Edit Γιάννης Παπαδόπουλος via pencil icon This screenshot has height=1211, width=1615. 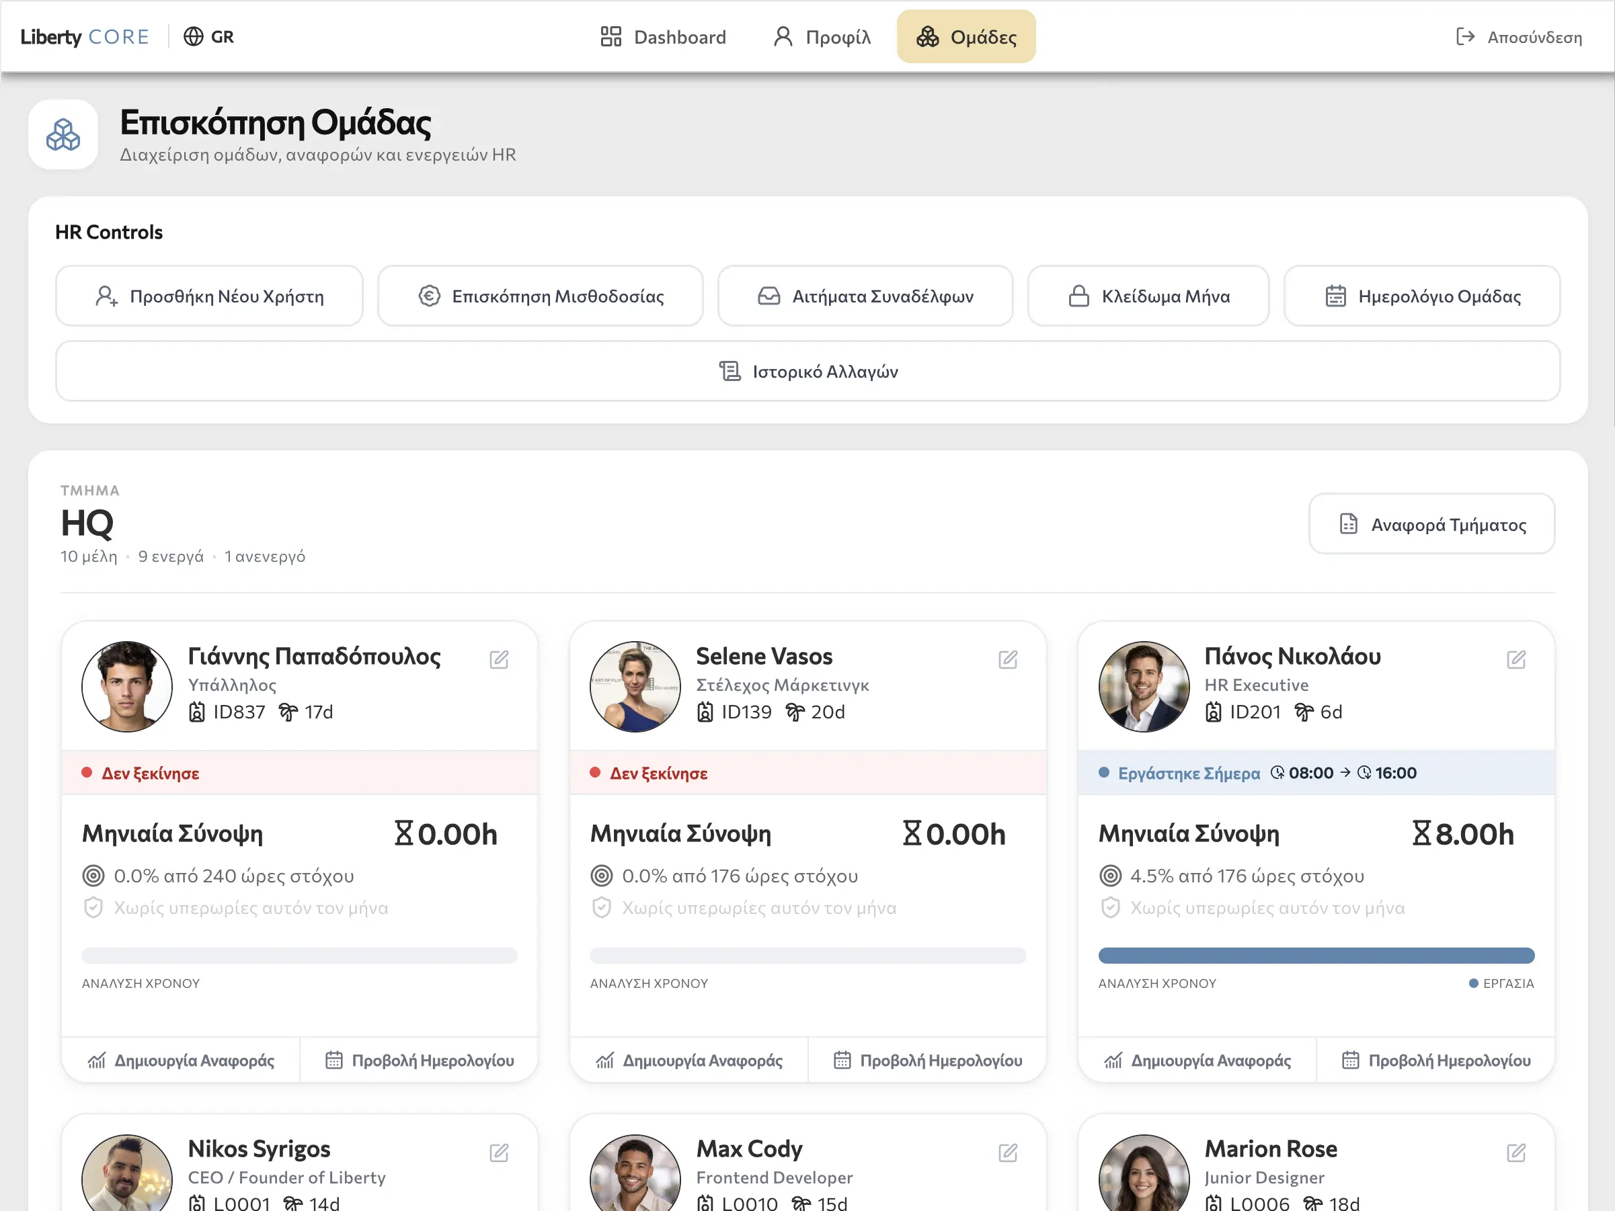[500, 660]
